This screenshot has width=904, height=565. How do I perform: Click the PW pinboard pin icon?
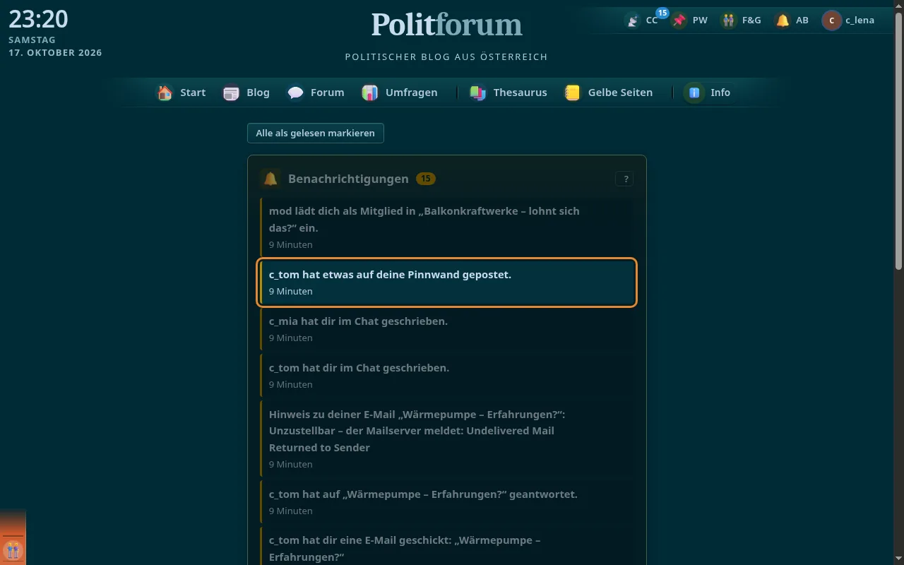pyautogui.click(x=679, y=20)
